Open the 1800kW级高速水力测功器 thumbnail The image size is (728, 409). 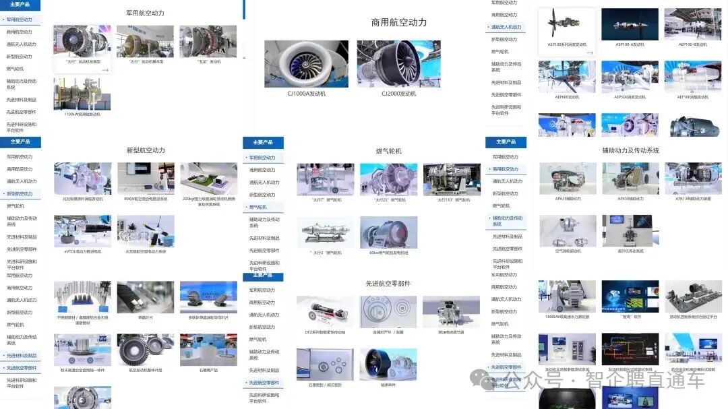[x=567, y=296]
